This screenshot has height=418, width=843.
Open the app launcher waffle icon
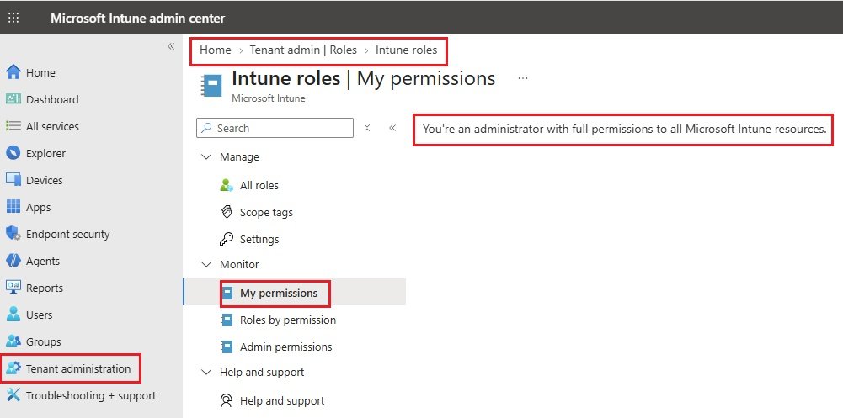13,18
